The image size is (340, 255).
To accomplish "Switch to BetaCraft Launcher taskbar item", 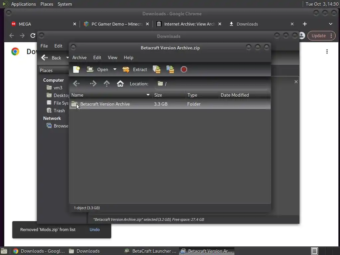I will (x=151, y=251).
